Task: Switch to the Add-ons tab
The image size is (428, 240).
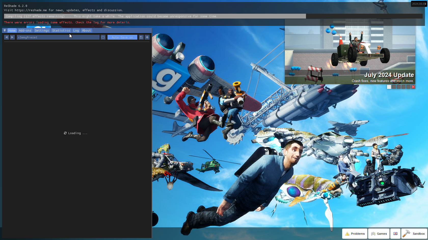Action: (x=25, y=30)
